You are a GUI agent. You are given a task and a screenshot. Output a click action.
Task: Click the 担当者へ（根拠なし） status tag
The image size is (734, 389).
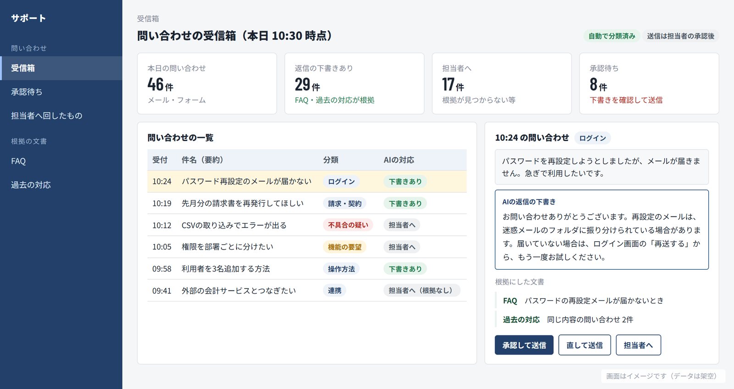pyautogui.click(x=422, y=290)
